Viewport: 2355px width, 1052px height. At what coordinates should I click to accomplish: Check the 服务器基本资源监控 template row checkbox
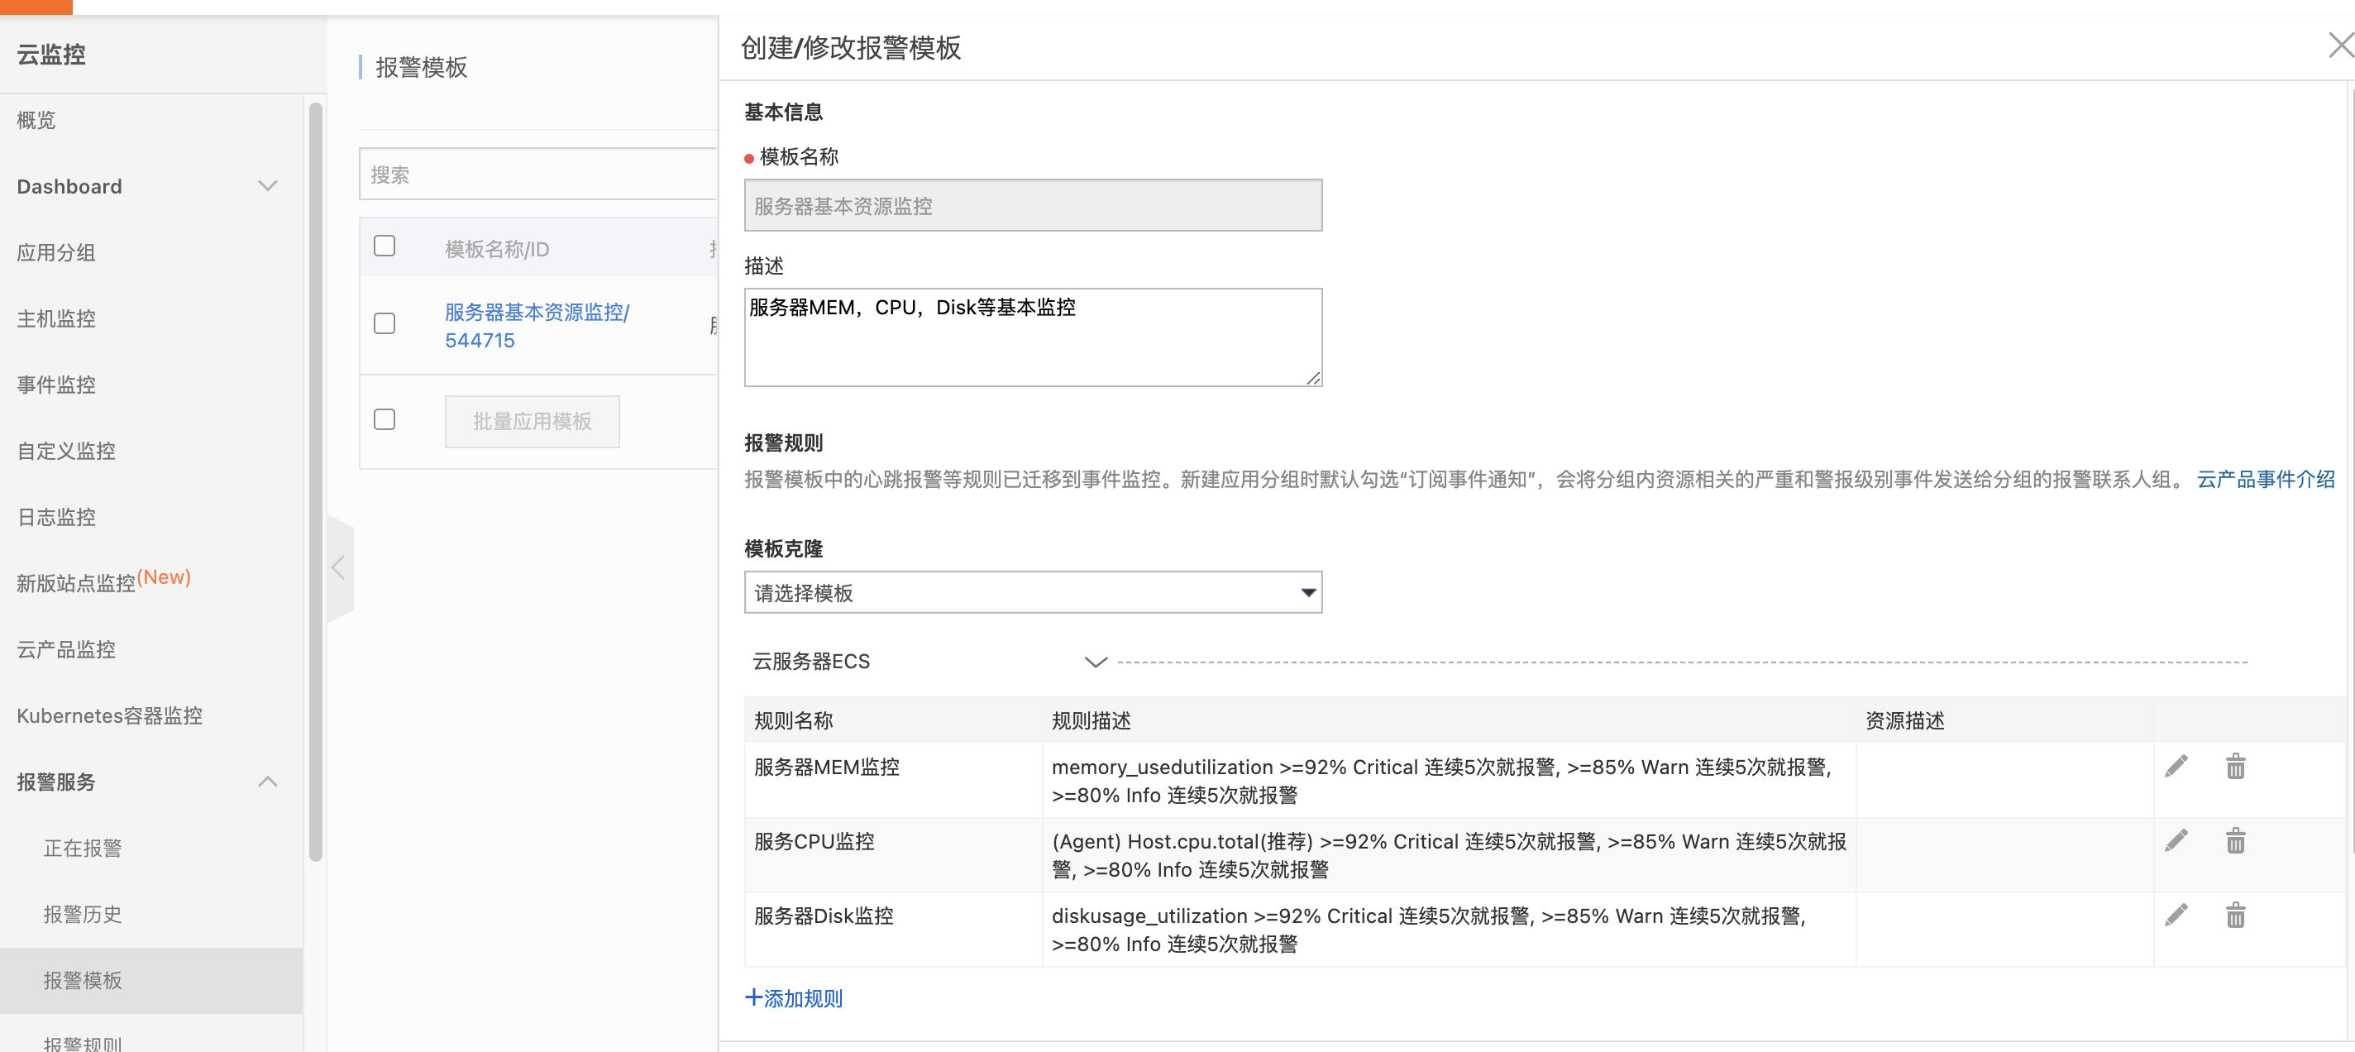point(384,323)
